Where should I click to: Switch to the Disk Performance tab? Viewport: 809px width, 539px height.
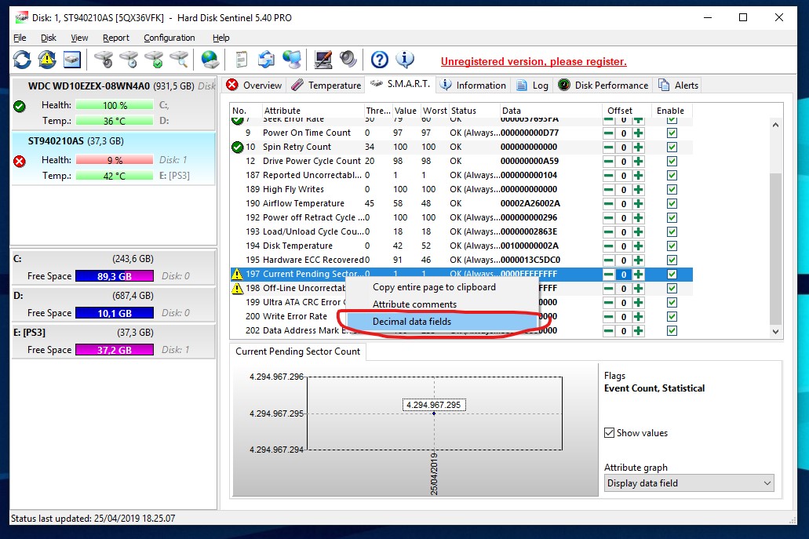pos(603,85)
